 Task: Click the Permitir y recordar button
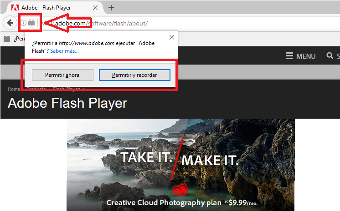(x=134, y=75)
